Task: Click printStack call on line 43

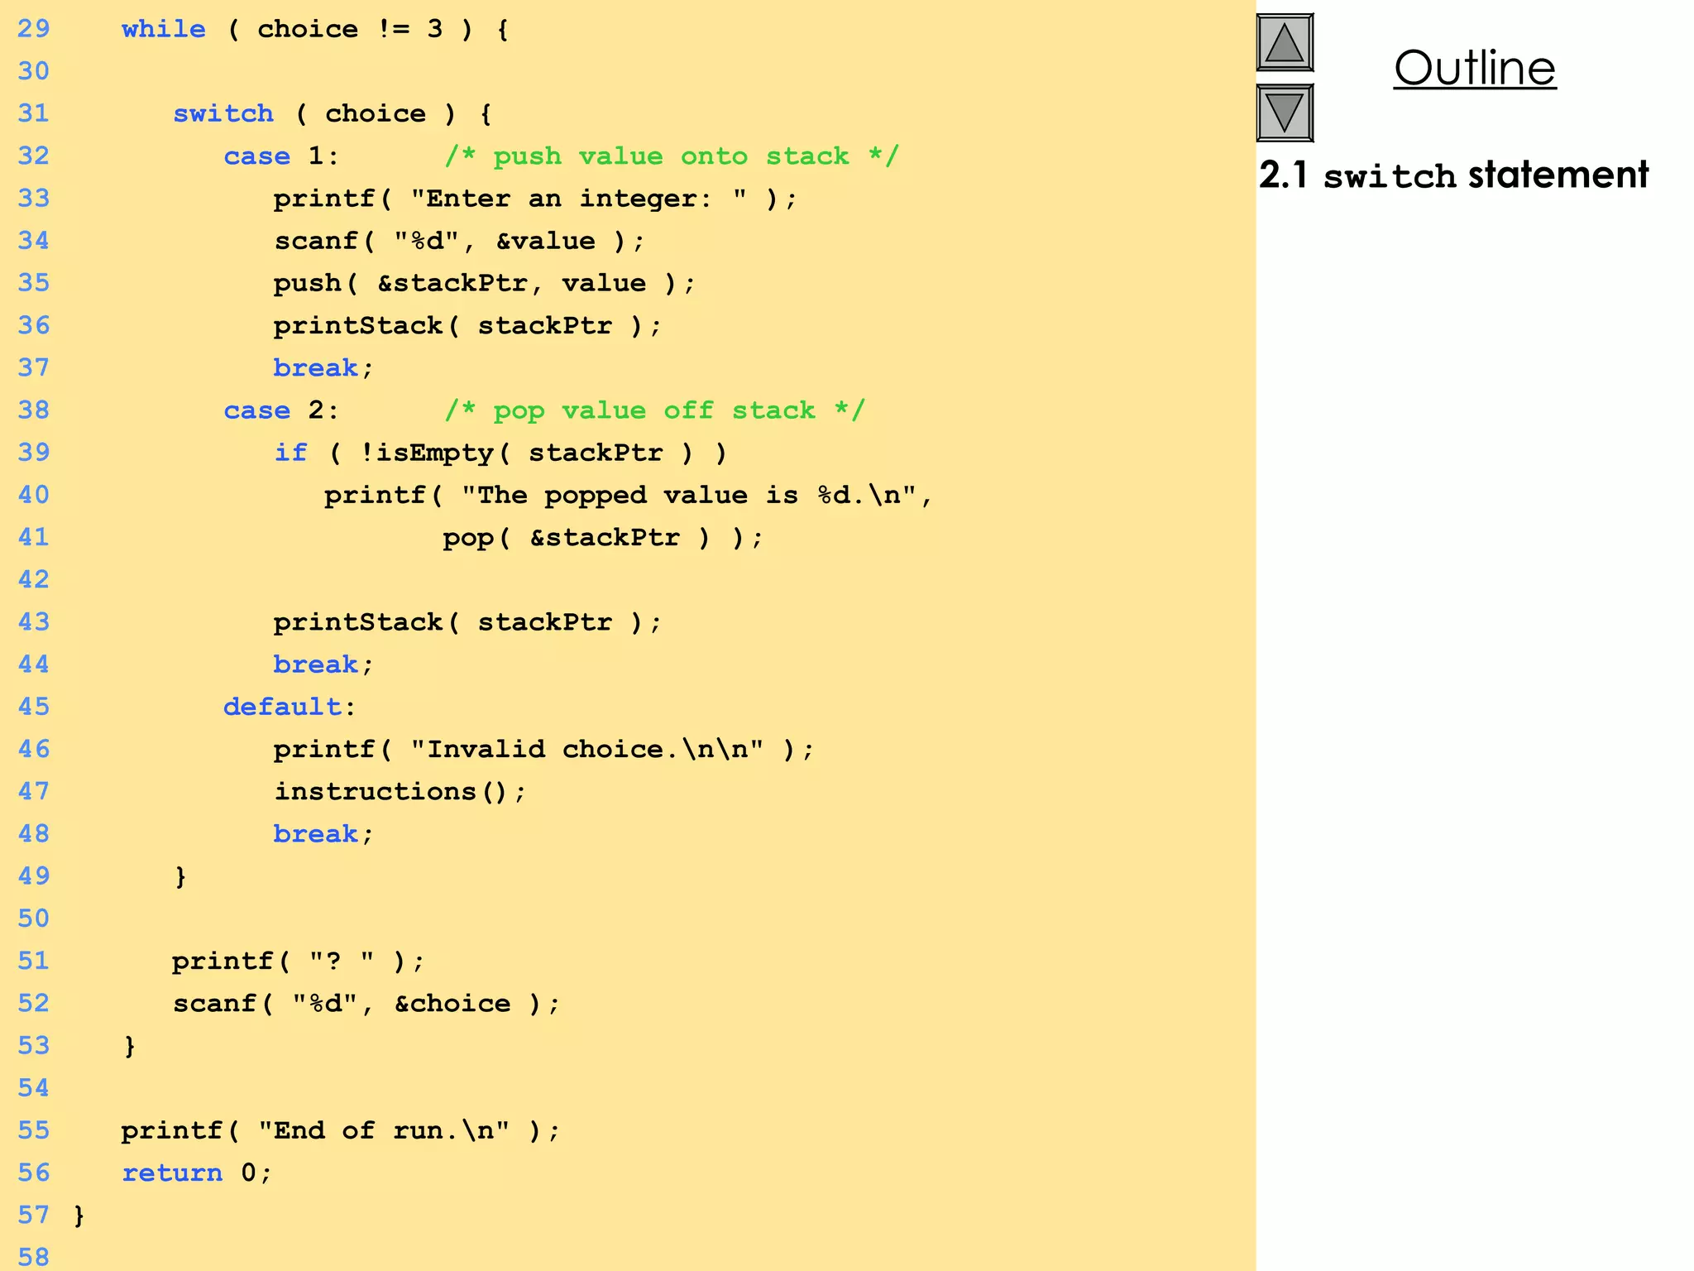Action: 467,622
